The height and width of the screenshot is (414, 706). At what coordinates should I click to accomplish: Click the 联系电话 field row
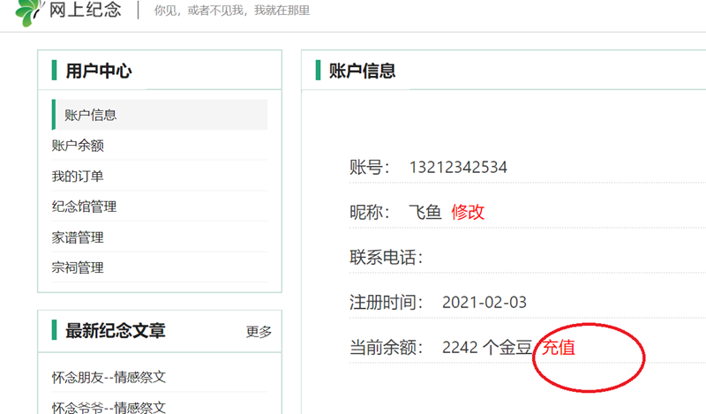coord(387,258)
